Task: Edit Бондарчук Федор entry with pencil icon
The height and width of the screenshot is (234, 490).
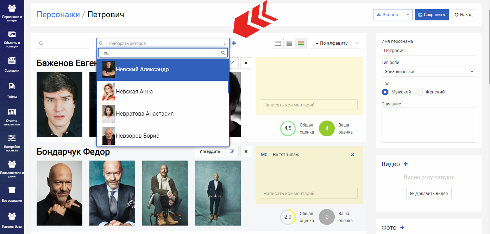Action: pos(232,151)
